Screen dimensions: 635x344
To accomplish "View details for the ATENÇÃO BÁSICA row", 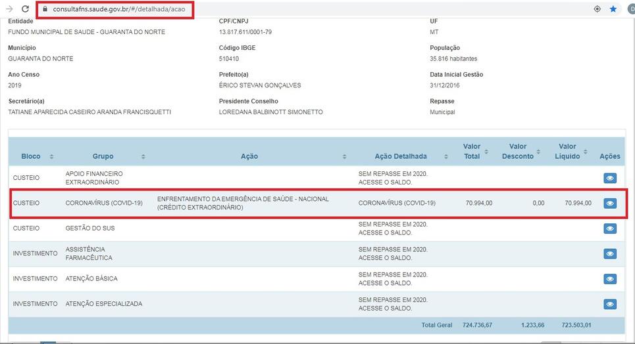I will [610, 279].
